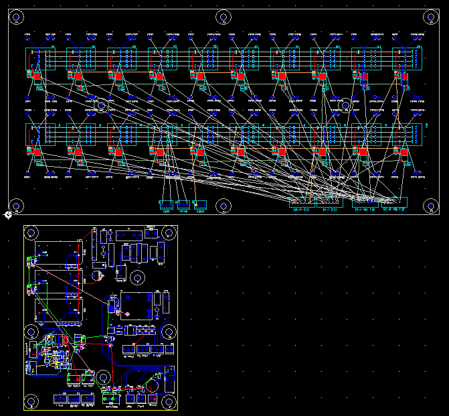This screenshot has height=416, width=449.
Task: Click the green-pad connector at small board bottom
Action: tap(108, 401)
